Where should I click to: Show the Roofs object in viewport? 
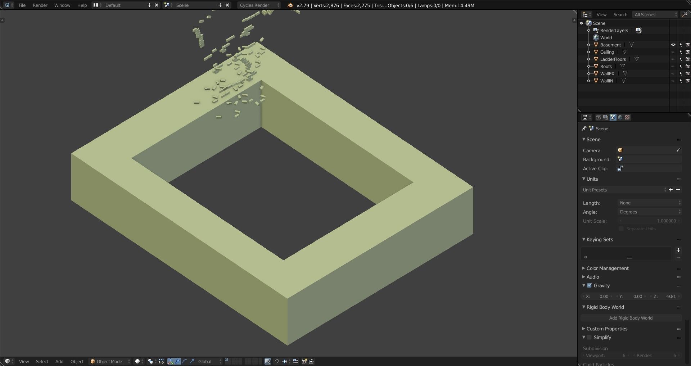(x=673, y=66)
